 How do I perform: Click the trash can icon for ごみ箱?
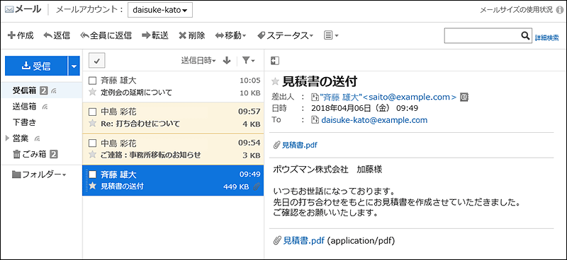[16, 154]
